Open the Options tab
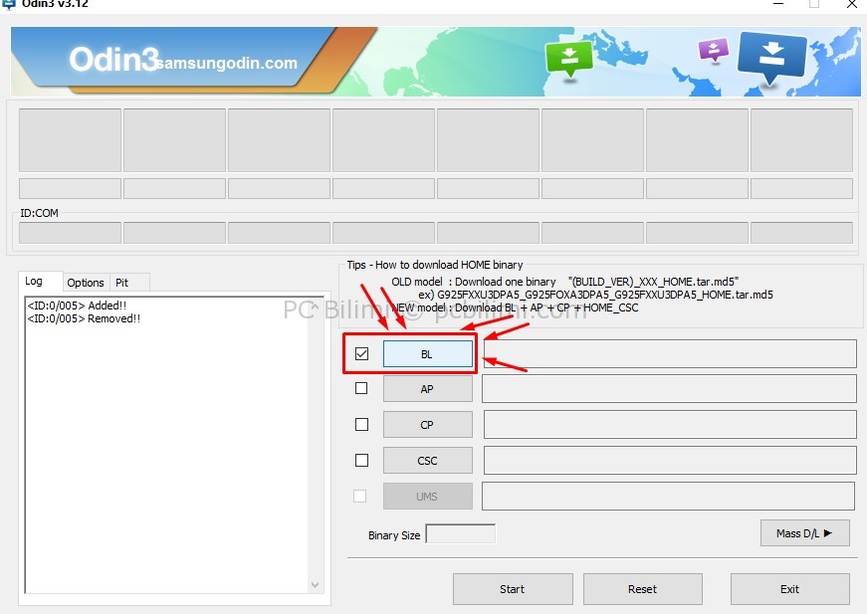 pos(86,283)
